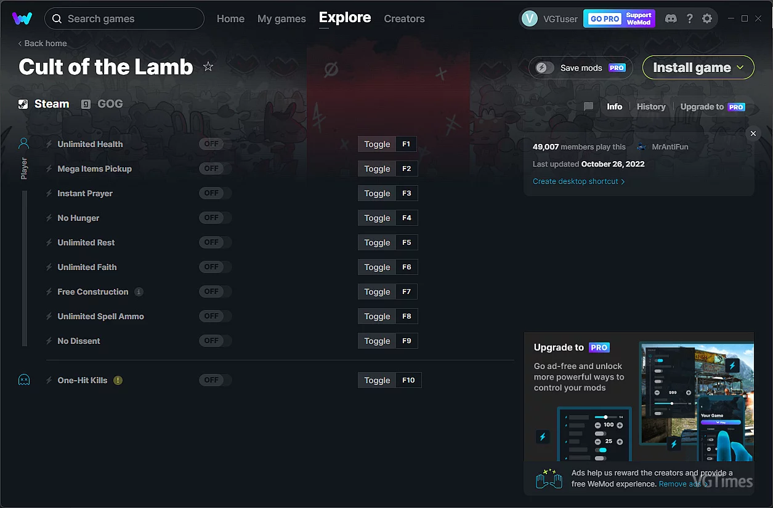Click the Upgrade to PRO ad thumbnail
Screen dimensions: 773x508
639,398
